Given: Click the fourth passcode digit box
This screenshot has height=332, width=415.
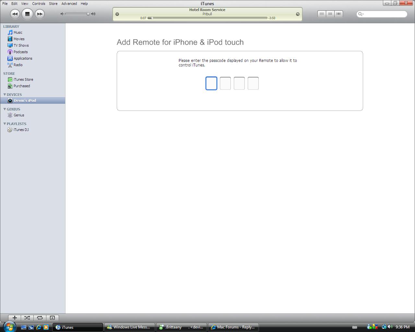Looking at the screenshot, I should pyautogui.click(x=253, y=83).
